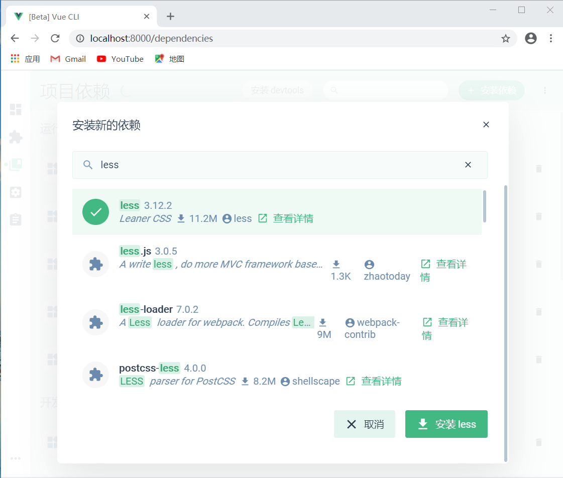Open the plugins sidebar icon
The height and width of the screenshot is (478, 563).
tap(16, 137)
